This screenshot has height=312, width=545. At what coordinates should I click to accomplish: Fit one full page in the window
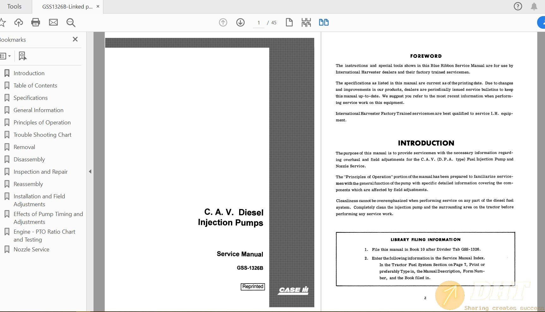click(x=289, y=22)
